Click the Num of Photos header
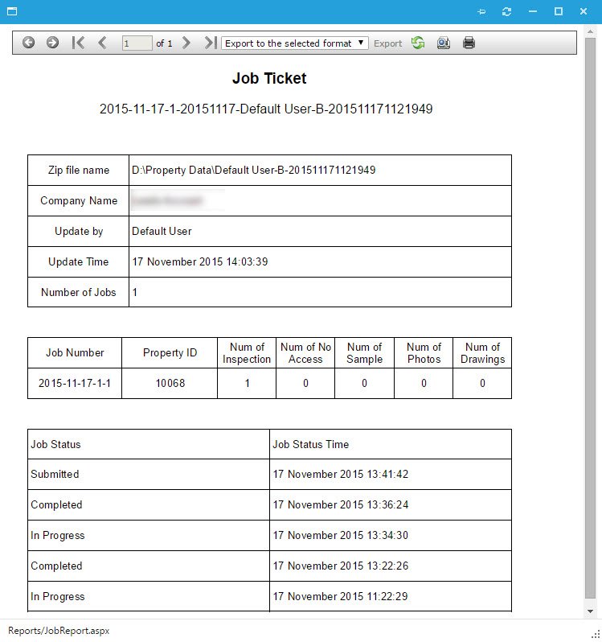This screenshot has width=602, height=642. (424, 353)
